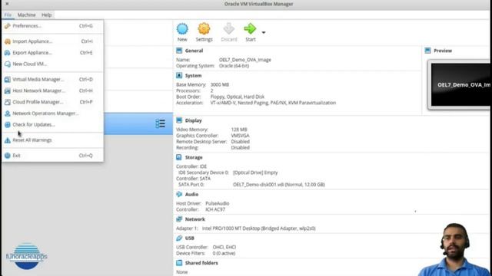Click the Shared folders section icon

point(179,262)
